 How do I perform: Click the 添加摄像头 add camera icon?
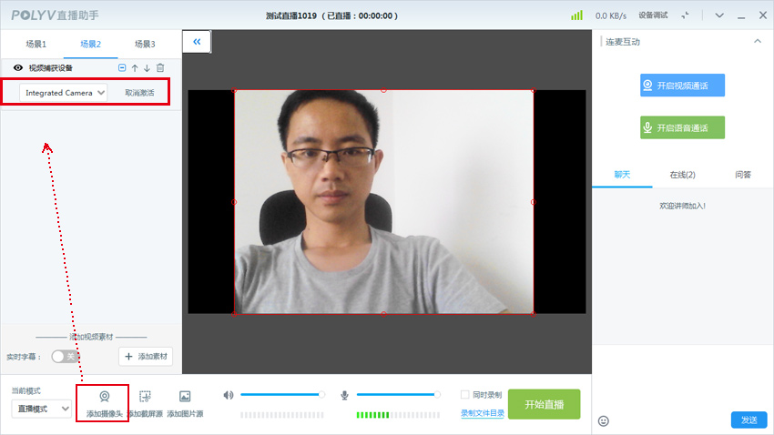[x=104, y=398]
